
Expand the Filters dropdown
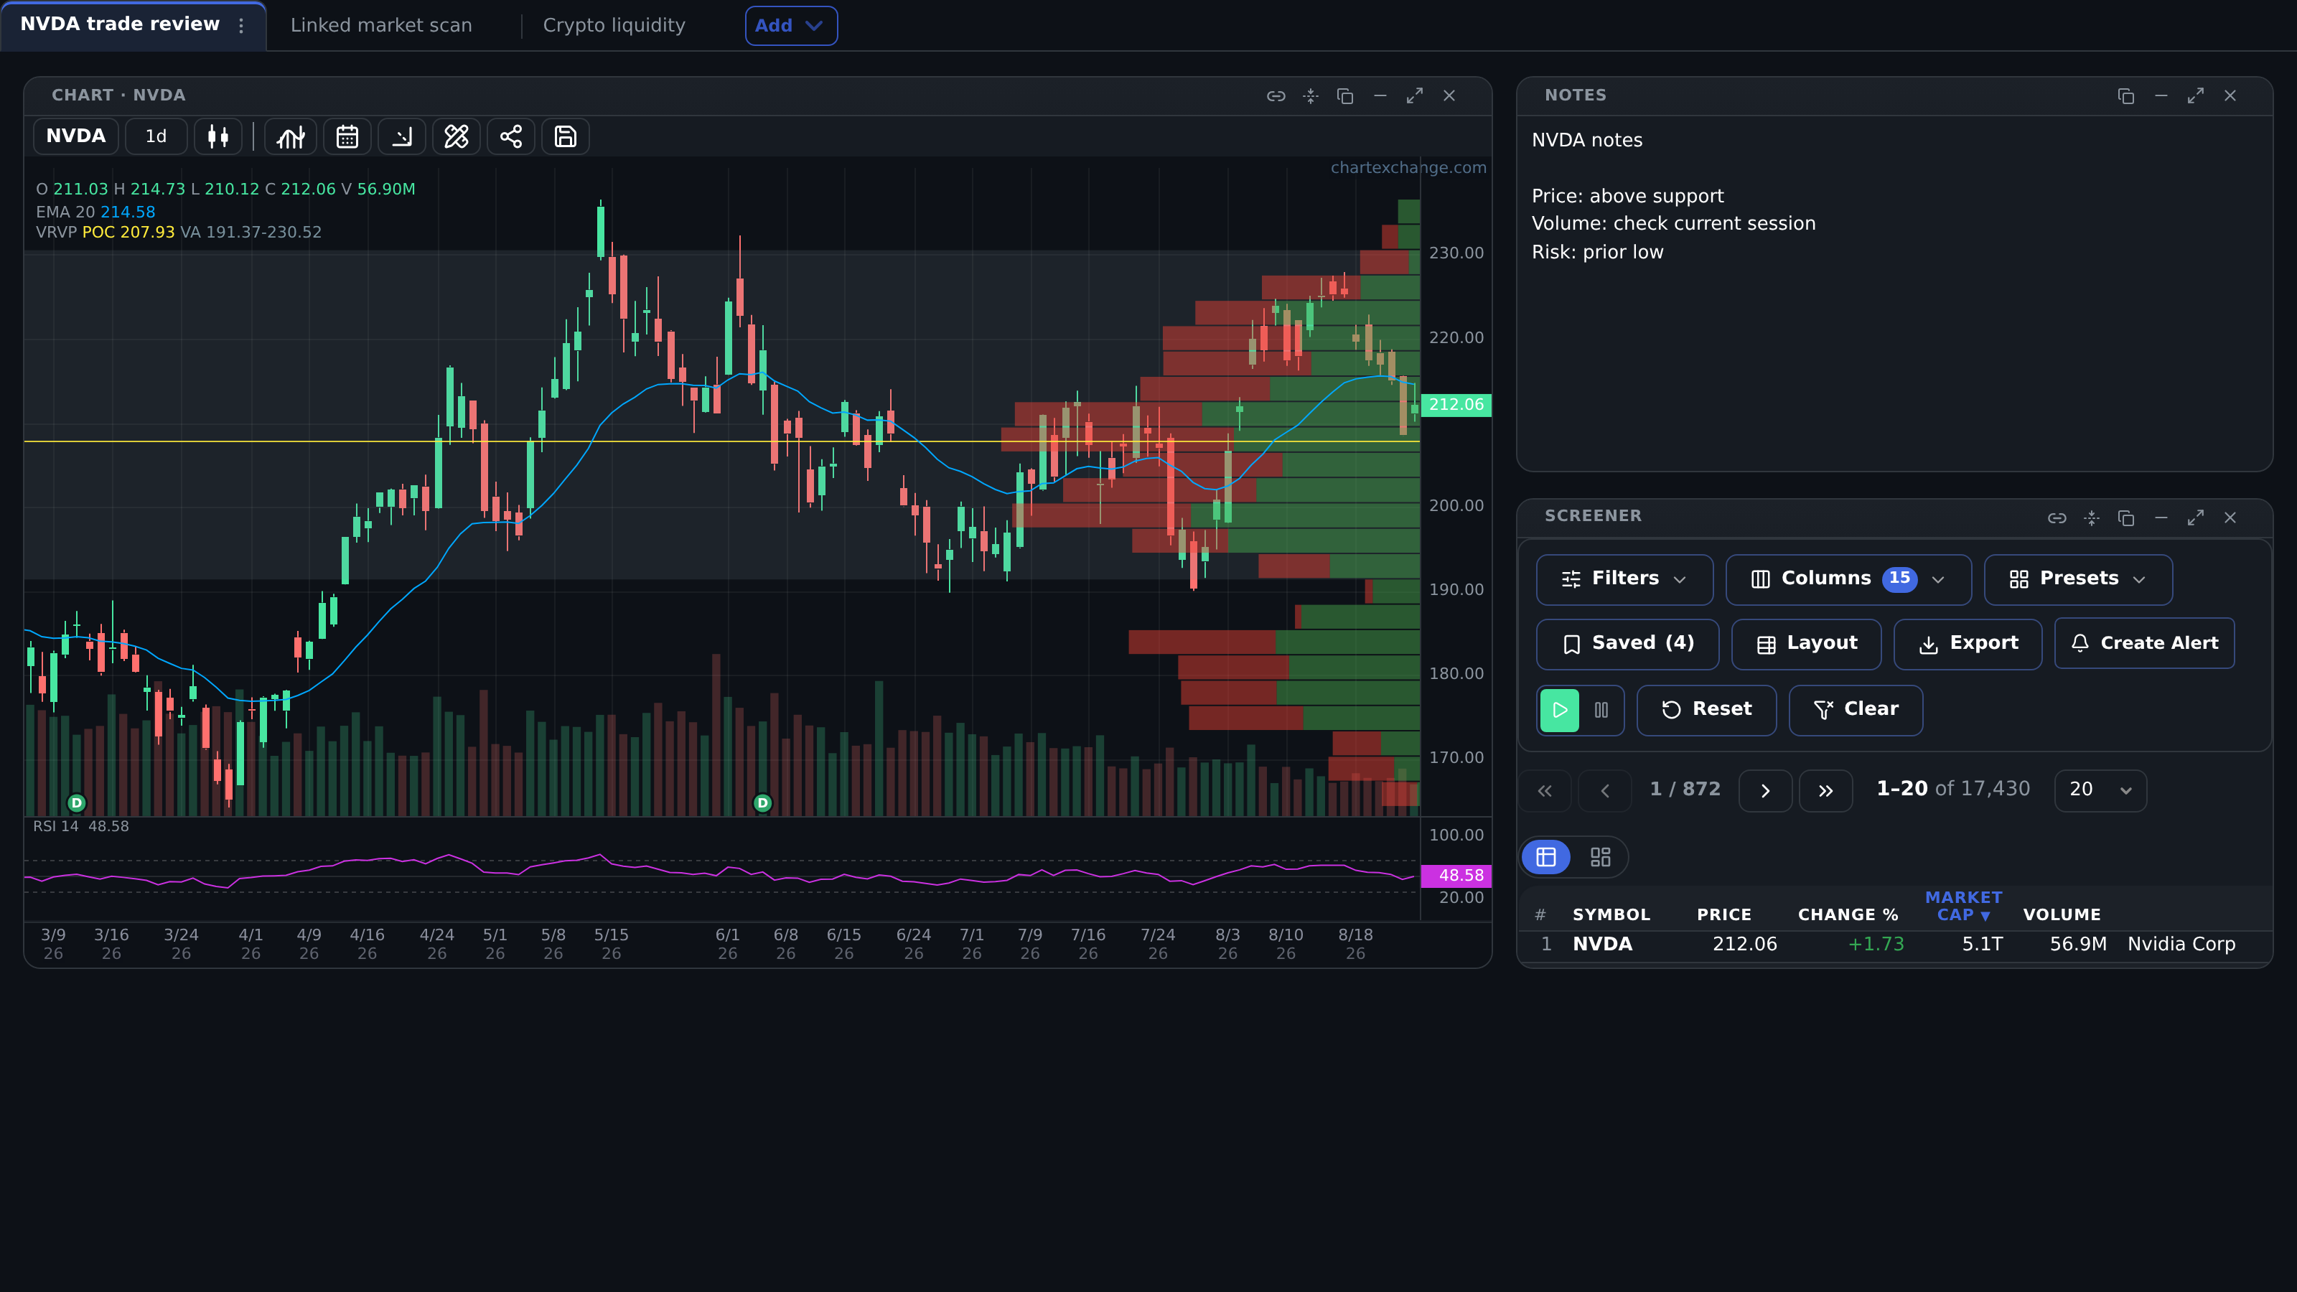pyautogui.click(x=1624, y=579)
